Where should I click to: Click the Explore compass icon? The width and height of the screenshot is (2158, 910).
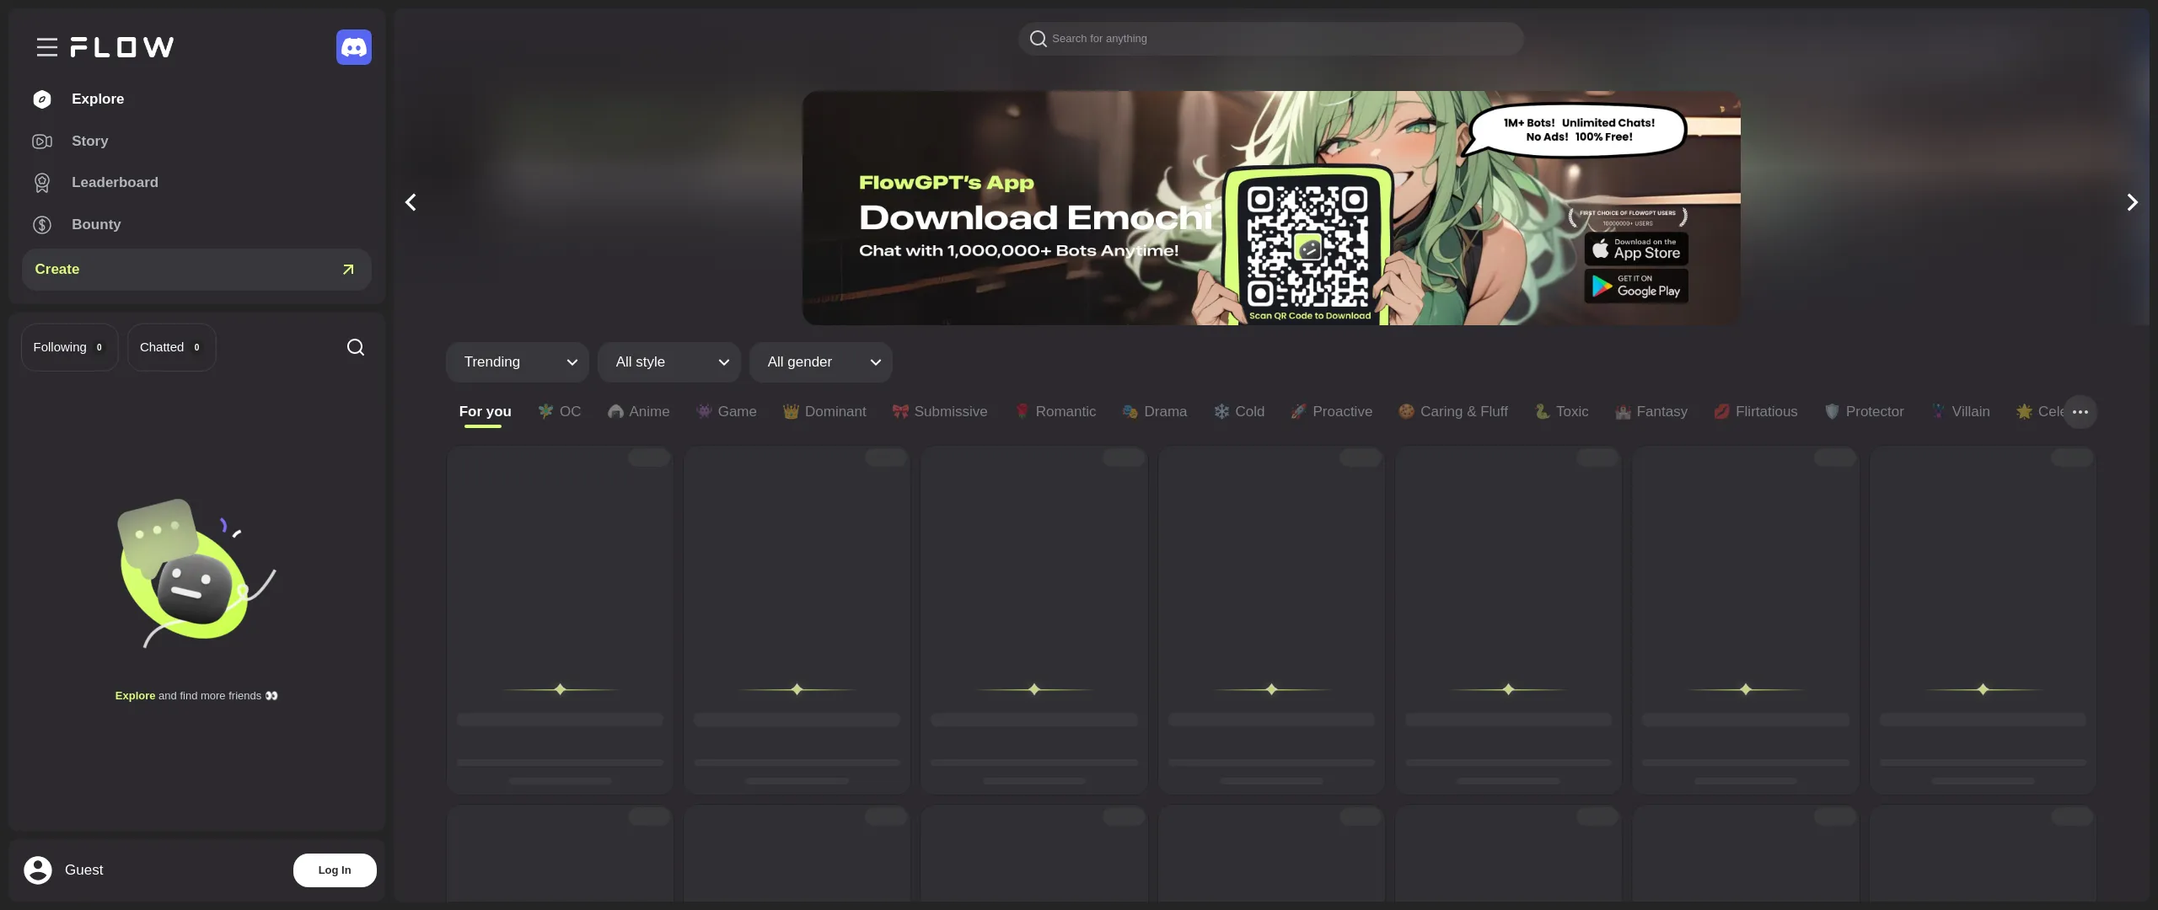42,99
